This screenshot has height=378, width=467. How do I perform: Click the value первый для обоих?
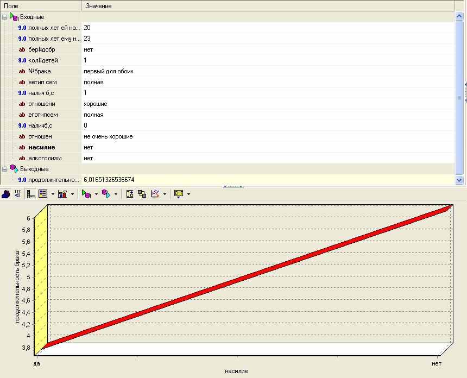pyautogui.click(x=109, y=72)
